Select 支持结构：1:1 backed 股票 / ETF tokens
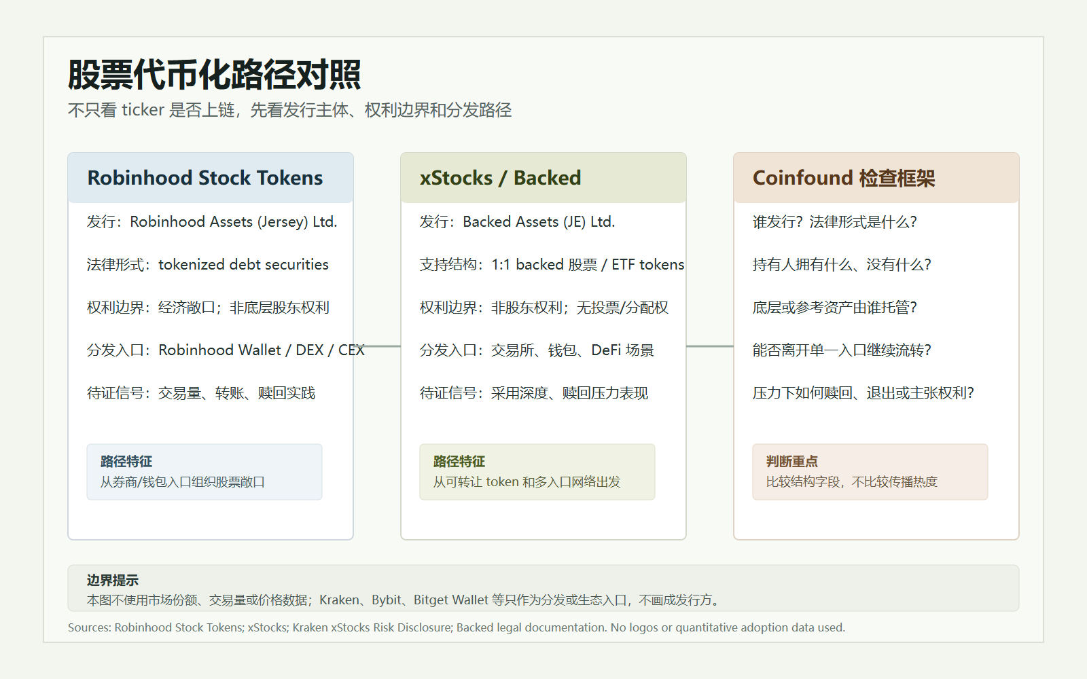 [x=552, y=265]
